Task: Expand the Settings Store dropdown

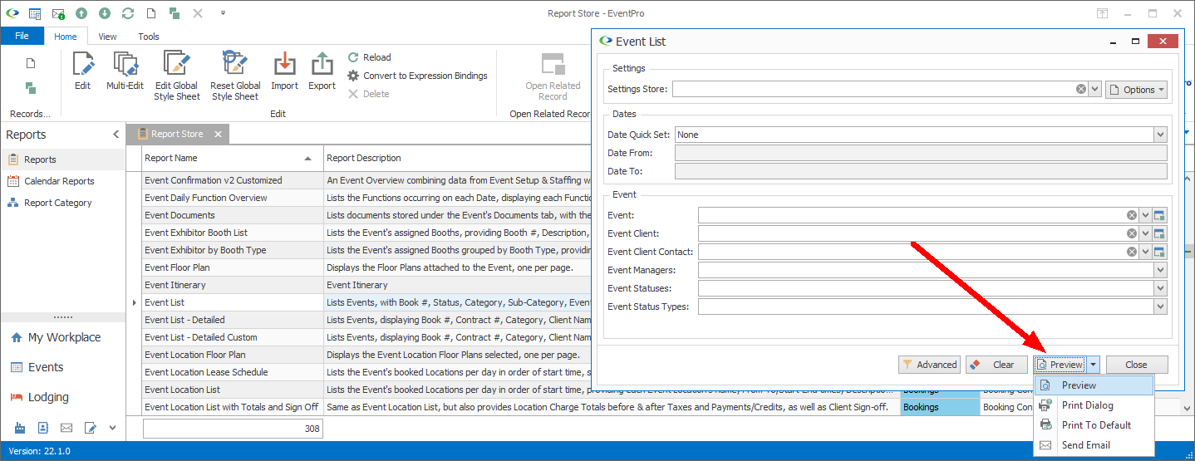Action: 1094,89
